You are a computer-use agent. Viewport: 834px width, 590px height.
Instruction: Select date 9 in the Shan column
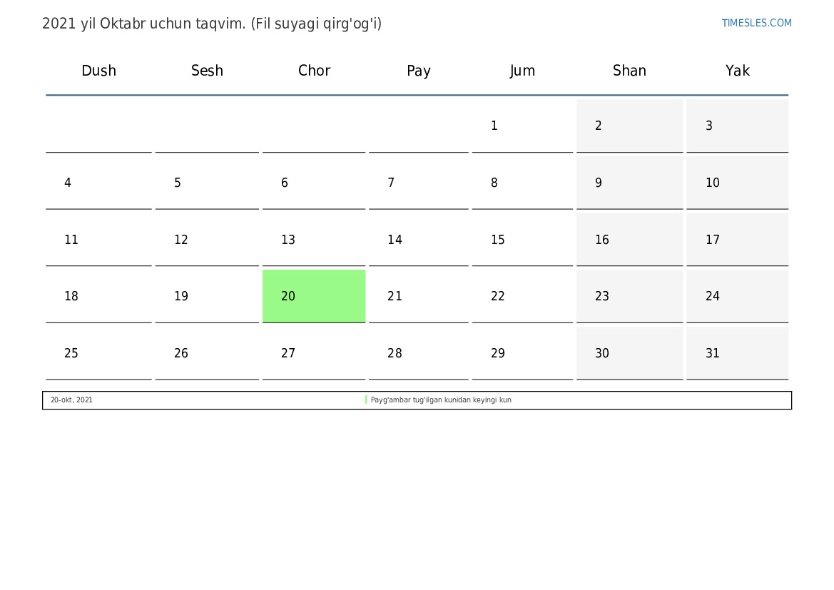coord(630,183)
